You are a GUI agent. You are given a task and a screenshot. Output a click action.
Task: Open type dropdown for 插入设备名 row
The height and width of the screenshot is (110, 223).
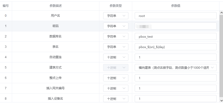pyautogui.click(x=116, y=99)
